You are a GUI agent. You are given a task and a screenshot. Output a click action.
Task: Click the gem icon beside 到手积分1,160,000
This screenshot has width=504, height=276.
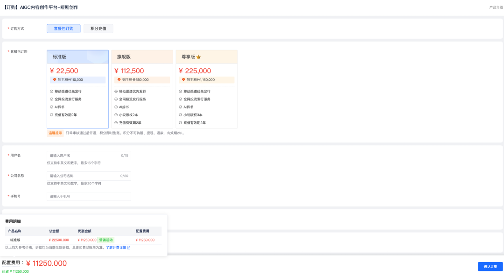[183, 80]
